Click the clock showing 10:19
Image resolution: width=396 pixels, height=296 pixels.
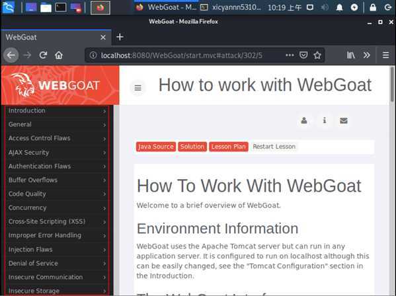coord(284,7)
